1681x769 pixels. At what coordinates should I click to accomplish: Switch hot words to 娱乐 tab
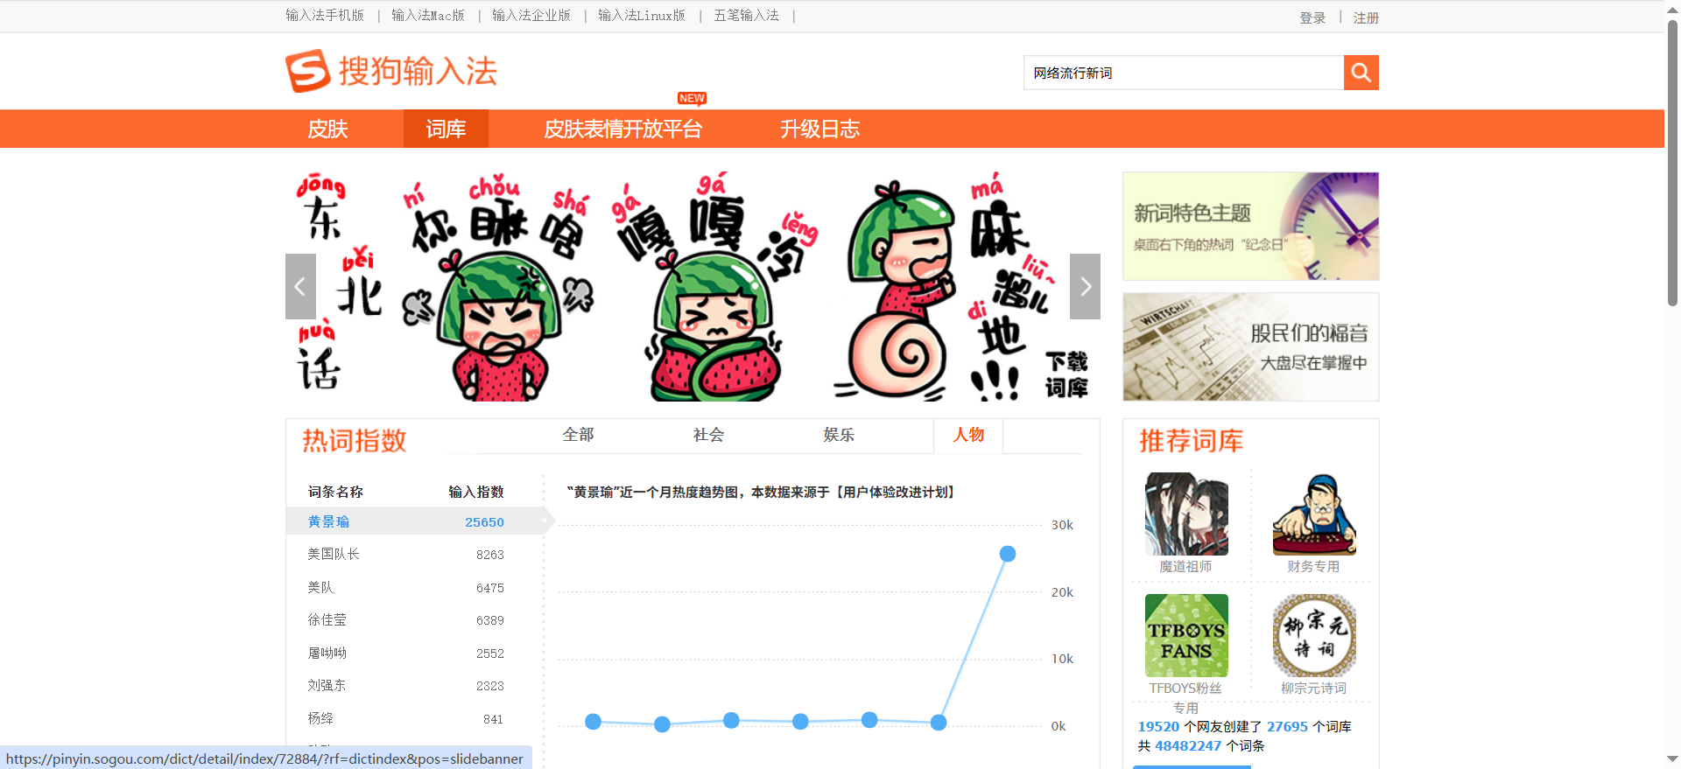[x=839, y=435]
